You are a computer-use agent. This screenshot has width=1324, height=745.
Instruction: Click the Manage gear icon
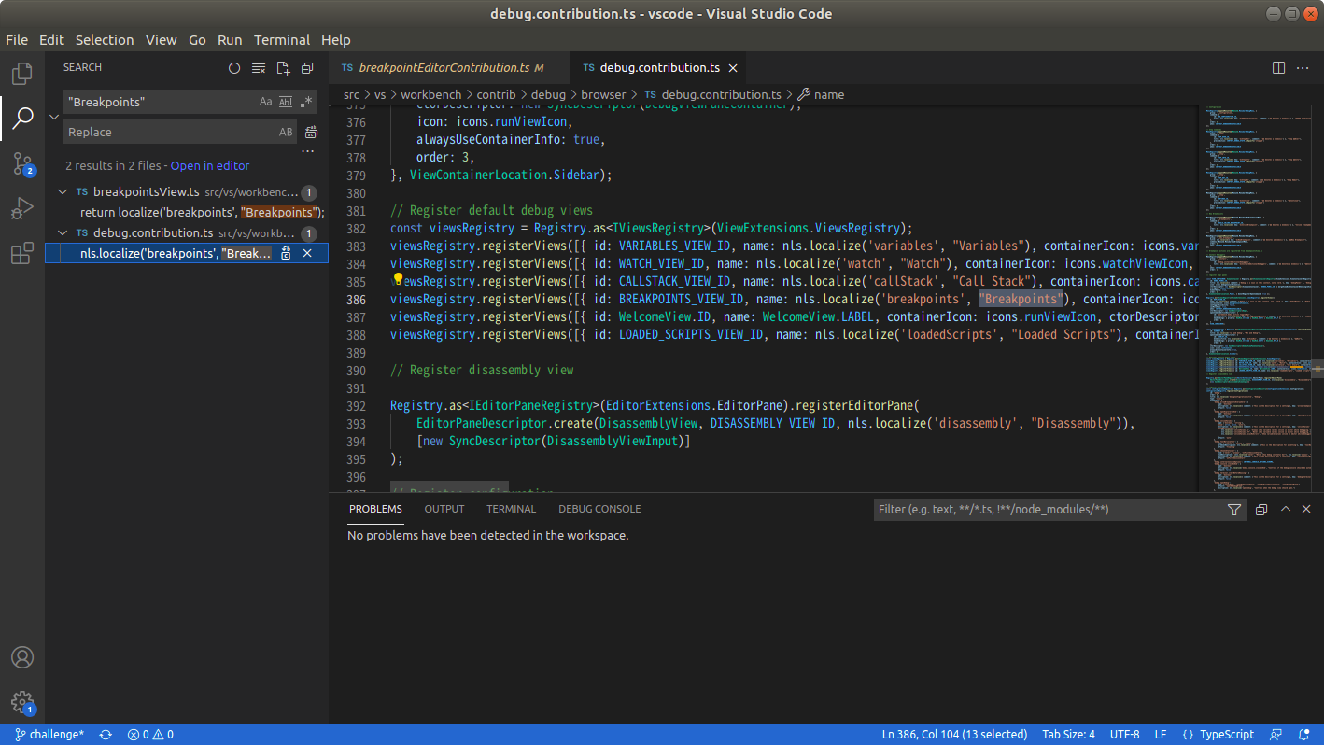22,702
